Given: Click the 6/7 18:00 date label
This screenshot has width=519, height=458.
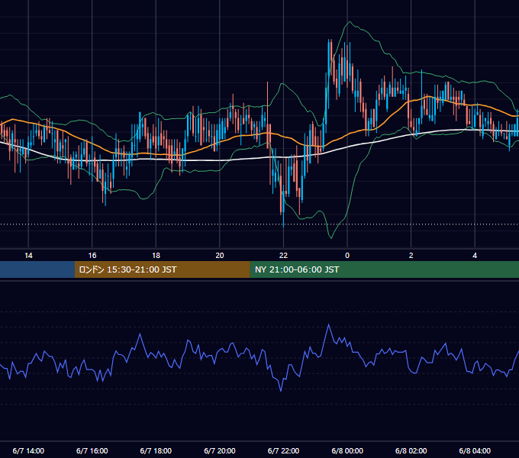Looking at the screenshot, I should (x=156, y=450).
